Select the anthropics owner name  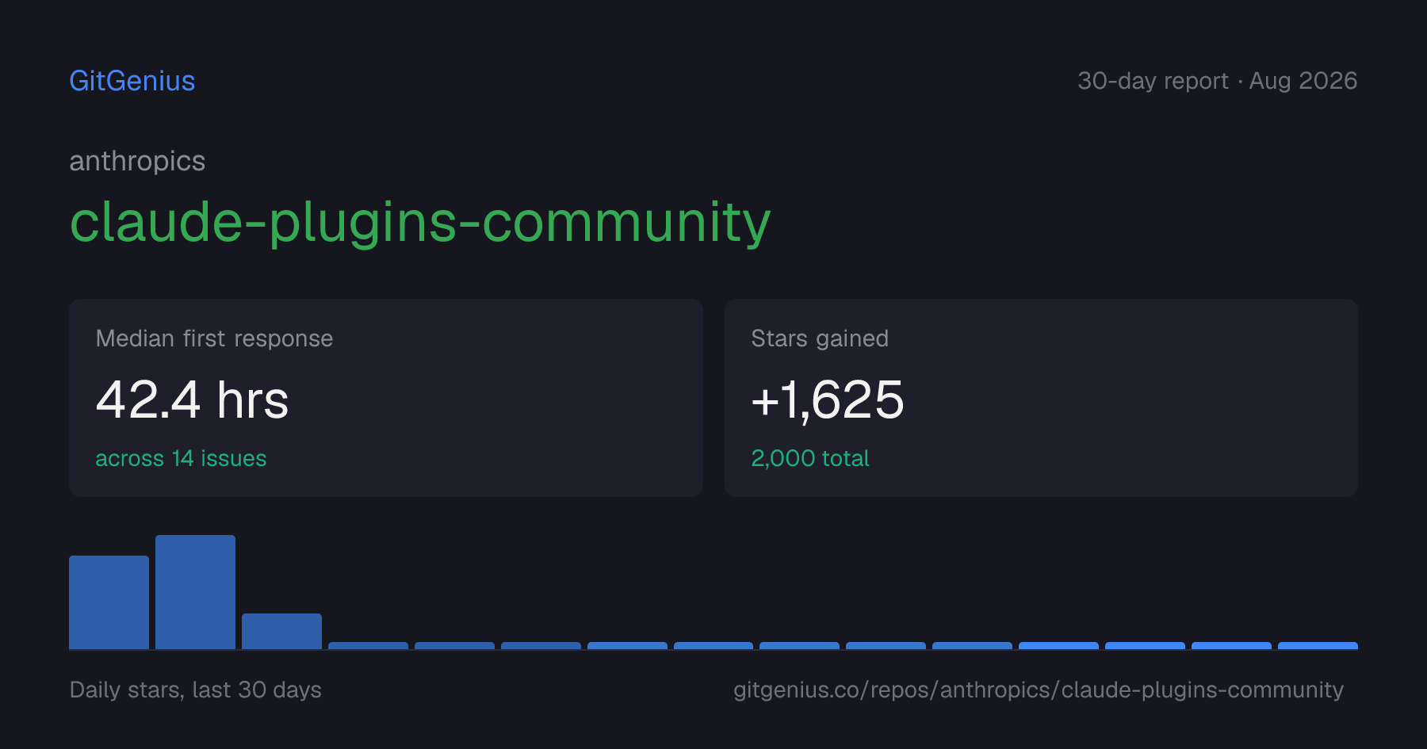click(x=137, y=161)
